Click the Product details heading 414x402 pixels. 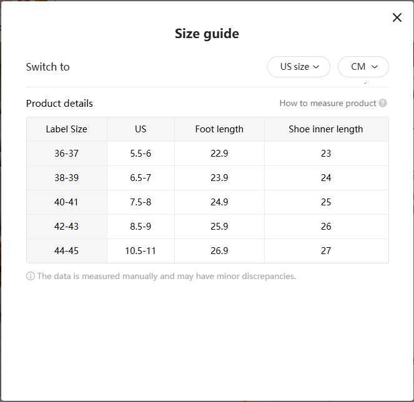59,104
